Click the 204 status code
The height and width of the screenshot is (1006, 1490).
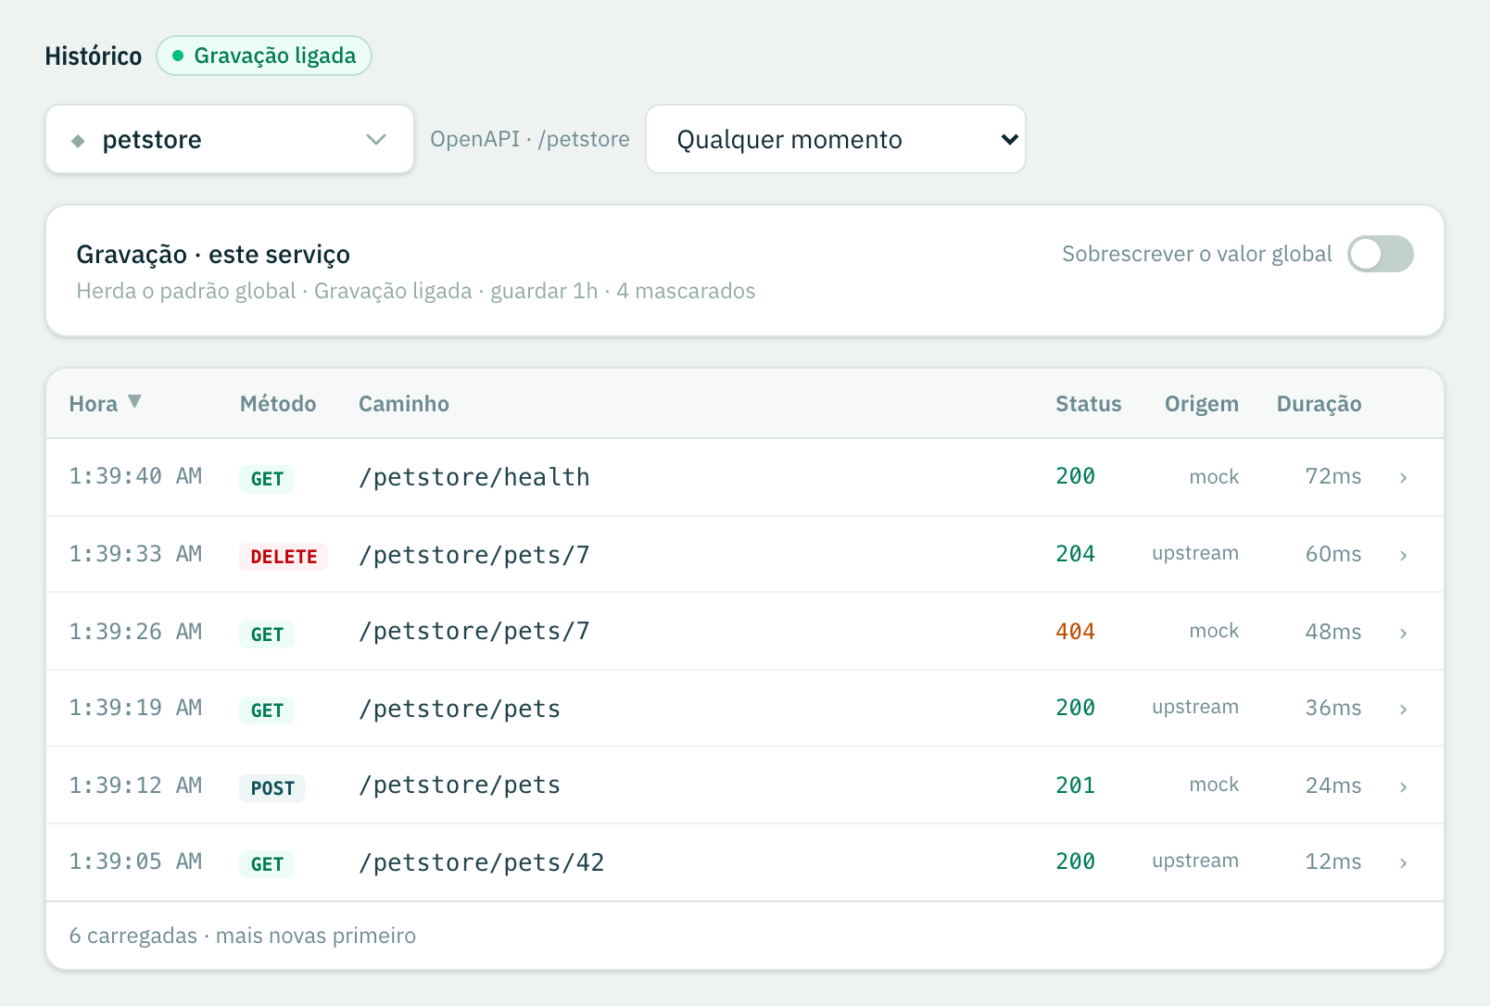(x=1076, y=554)
